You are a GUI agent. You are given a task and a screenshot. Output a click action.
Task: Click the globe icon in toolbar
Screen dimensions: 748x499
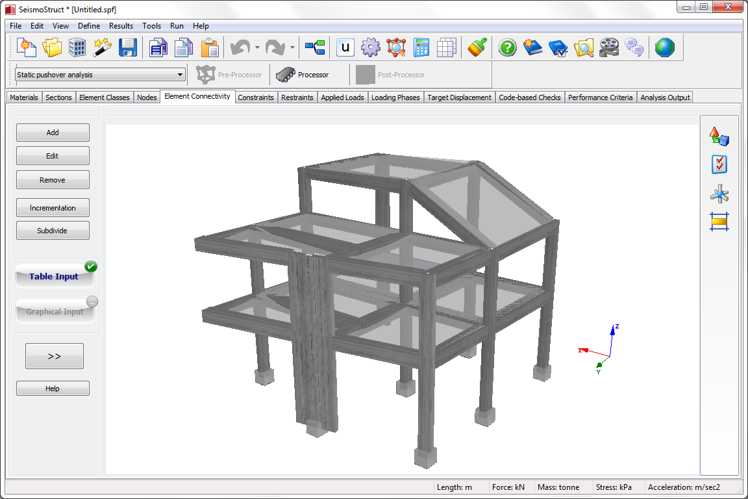point(664,47)
